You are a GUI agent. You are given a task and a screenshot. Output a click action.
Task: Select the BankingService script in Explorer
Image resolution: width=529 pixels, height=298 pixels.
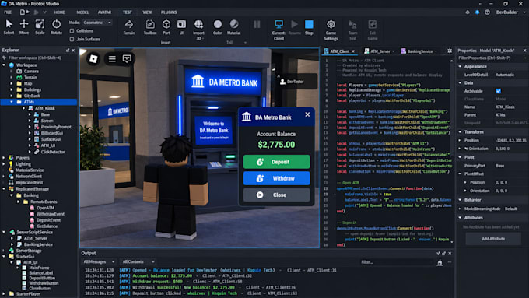click(38, 244)
